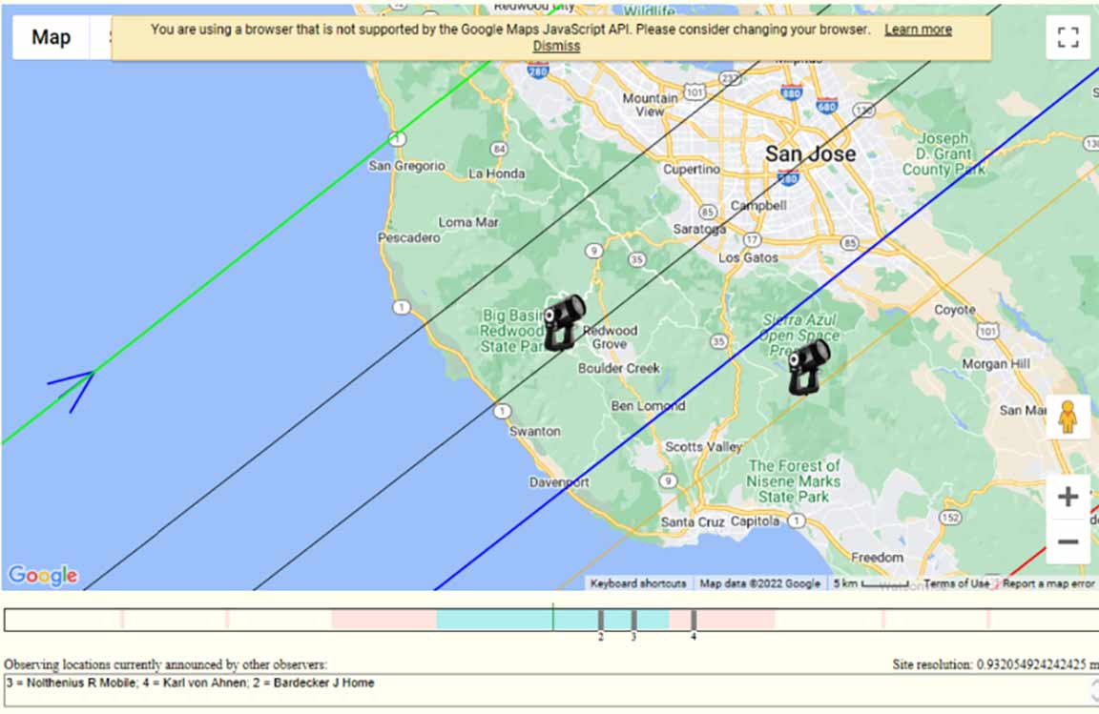Screen dimensions: 1099x714
Task: Click the Scotts Valley label
Action: [703, 446]
